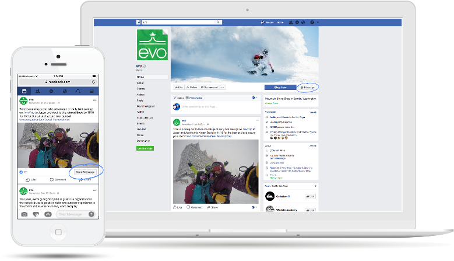Image resolution: width=454 pixels, height=261 pixels.
Task: Select Community in the evo page sidebar
Action: (143, 141)
